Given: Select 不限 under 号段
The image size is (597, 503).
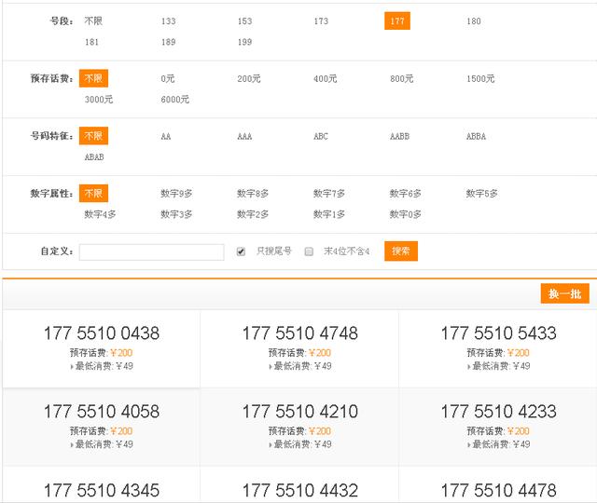Looking at the screenshot, I should point(92,21).
